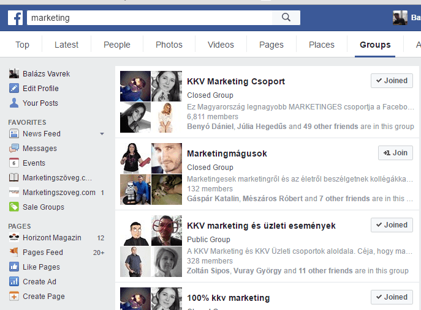This screenshot has width=421, height=310.
Task: Click '132 members' text
Action: [x=210, y=189]
